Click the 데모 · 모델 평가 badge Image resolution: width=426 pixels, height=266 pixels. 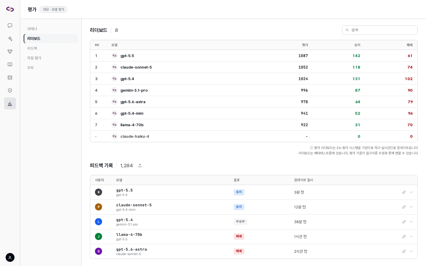coord(54,9)
